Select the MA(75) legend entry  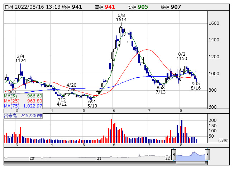coord(23,106)
